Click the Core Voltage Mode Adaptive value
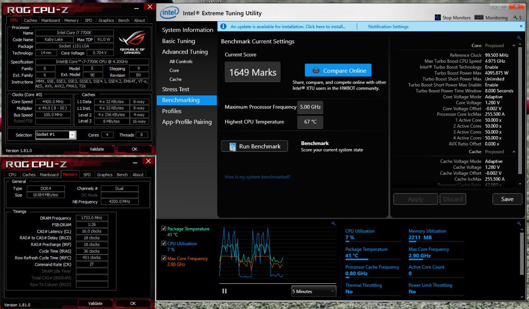 pyautogui.click(x=493, y=97)
